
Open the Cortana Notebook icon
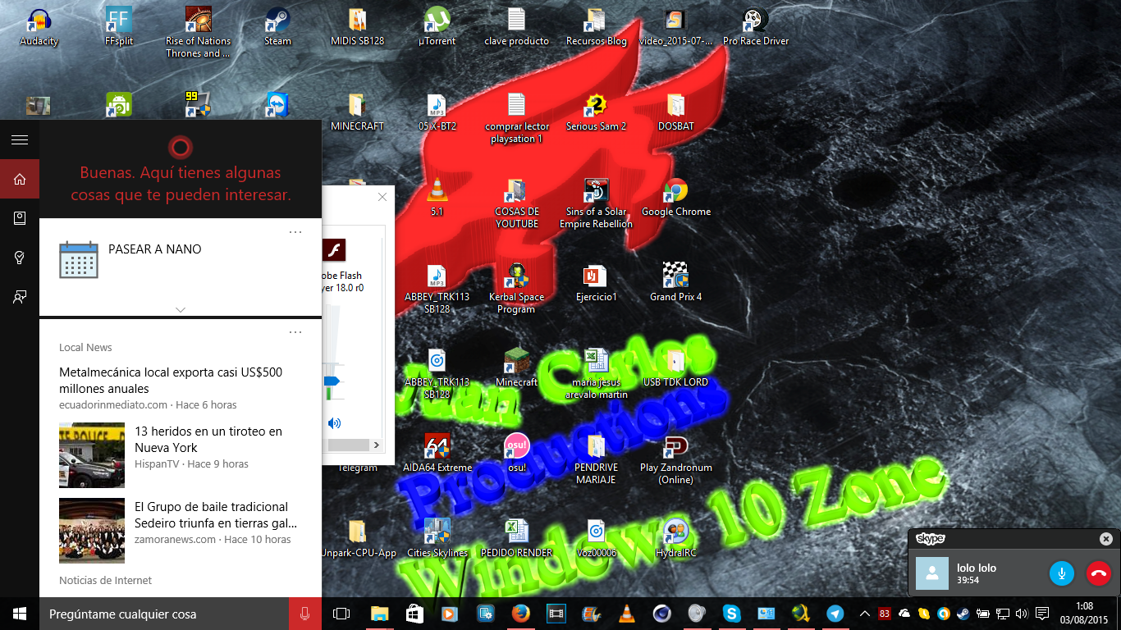(x=20, y=218)
